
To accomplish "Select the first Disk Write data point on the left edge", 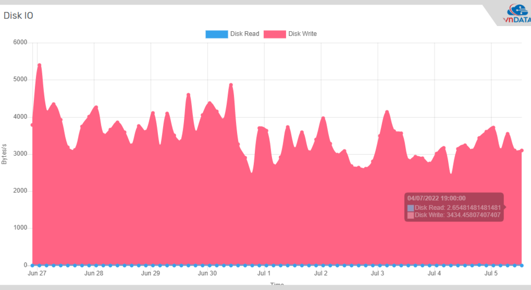I will pyautogui.click(x=32, y=125).
